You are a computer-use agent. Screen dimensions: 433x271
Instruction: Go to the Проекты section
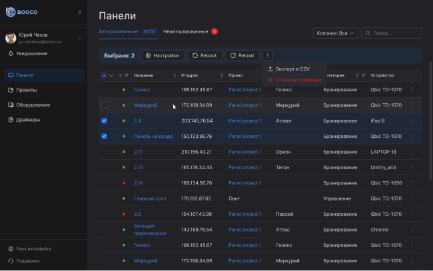(x=27, y=90)
